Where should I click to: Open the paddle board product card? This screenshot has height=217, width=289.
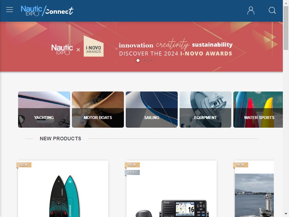(63, 189)
